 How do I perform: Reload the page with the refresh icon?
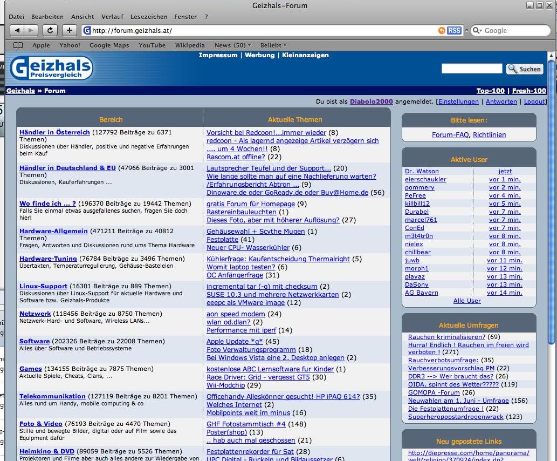coord(50,31)
